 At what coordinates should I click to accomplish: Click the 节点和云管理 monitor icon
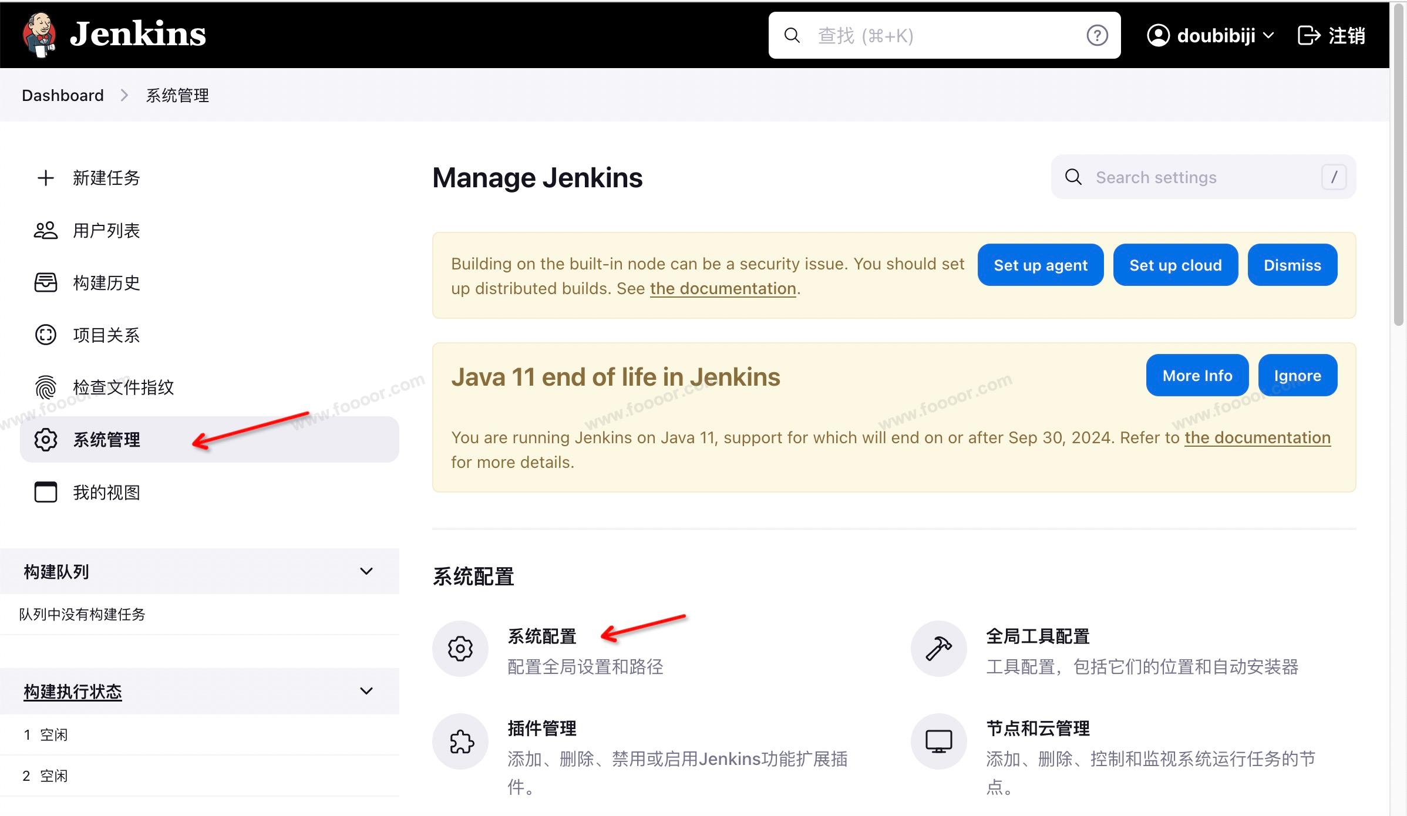(x=938, y=741)
